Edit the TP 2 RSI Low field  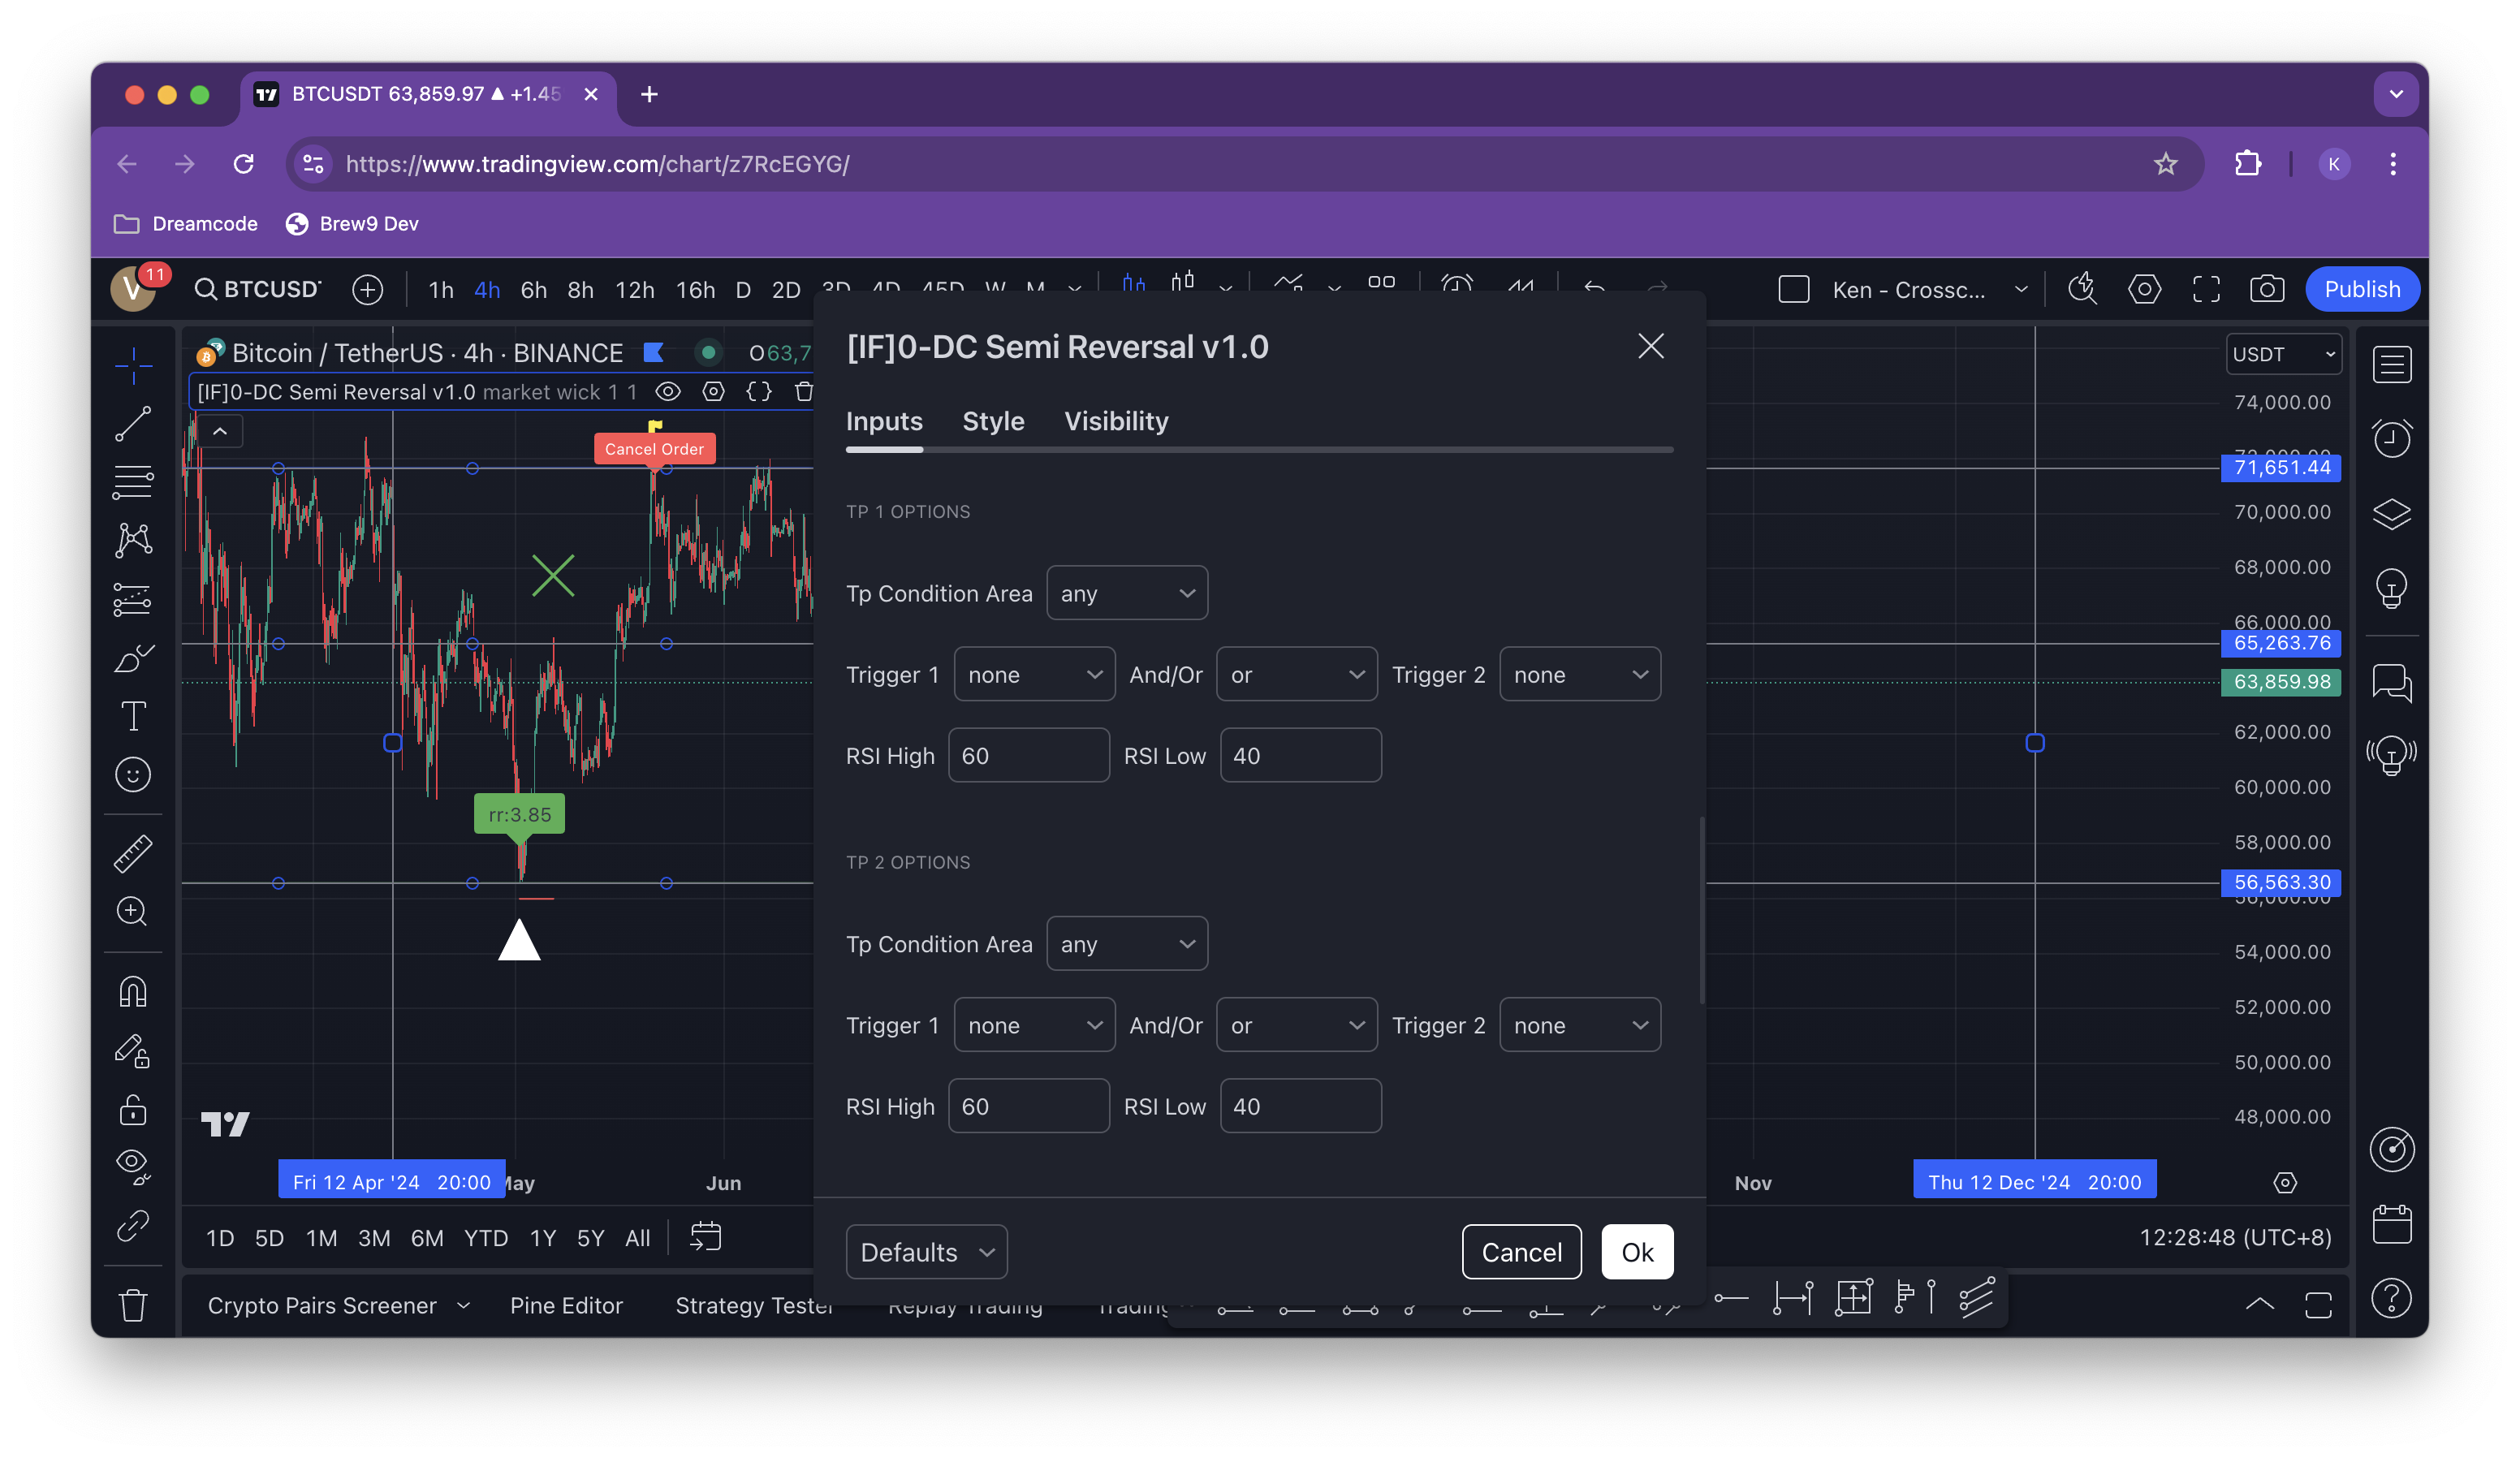[x=1301, y=1106]
